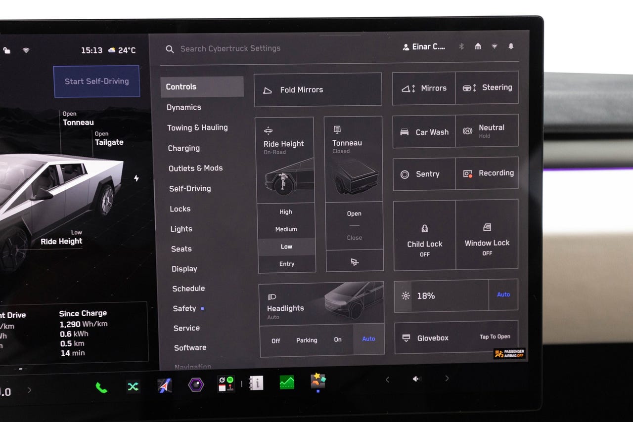Tap the Start Self-Driving button
633x422 pixels.
96,82
